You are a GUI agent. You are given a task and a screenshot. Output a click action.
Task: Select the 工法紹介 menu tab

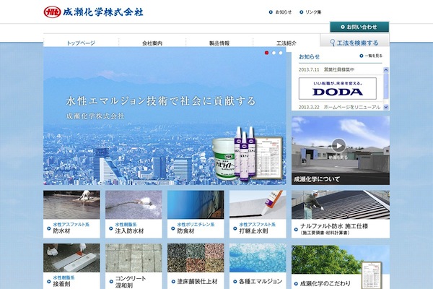point(287,43)
